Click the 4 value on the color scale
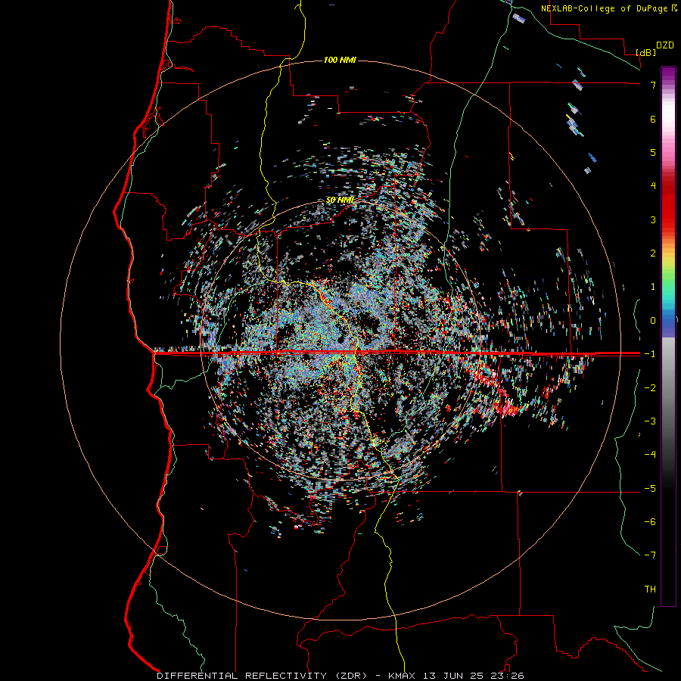681x681 pixels. click(653, 186)
